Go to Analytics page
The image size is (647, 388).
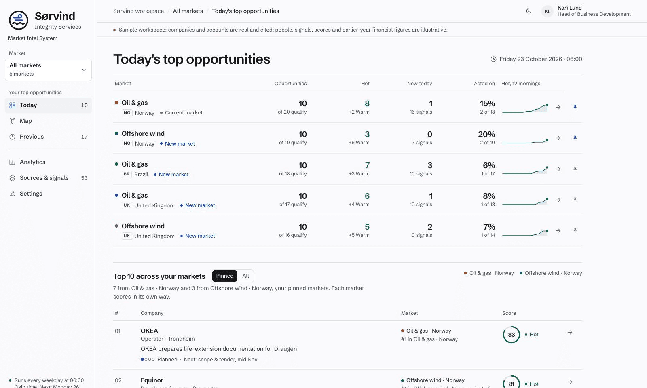tap(48, 162)
